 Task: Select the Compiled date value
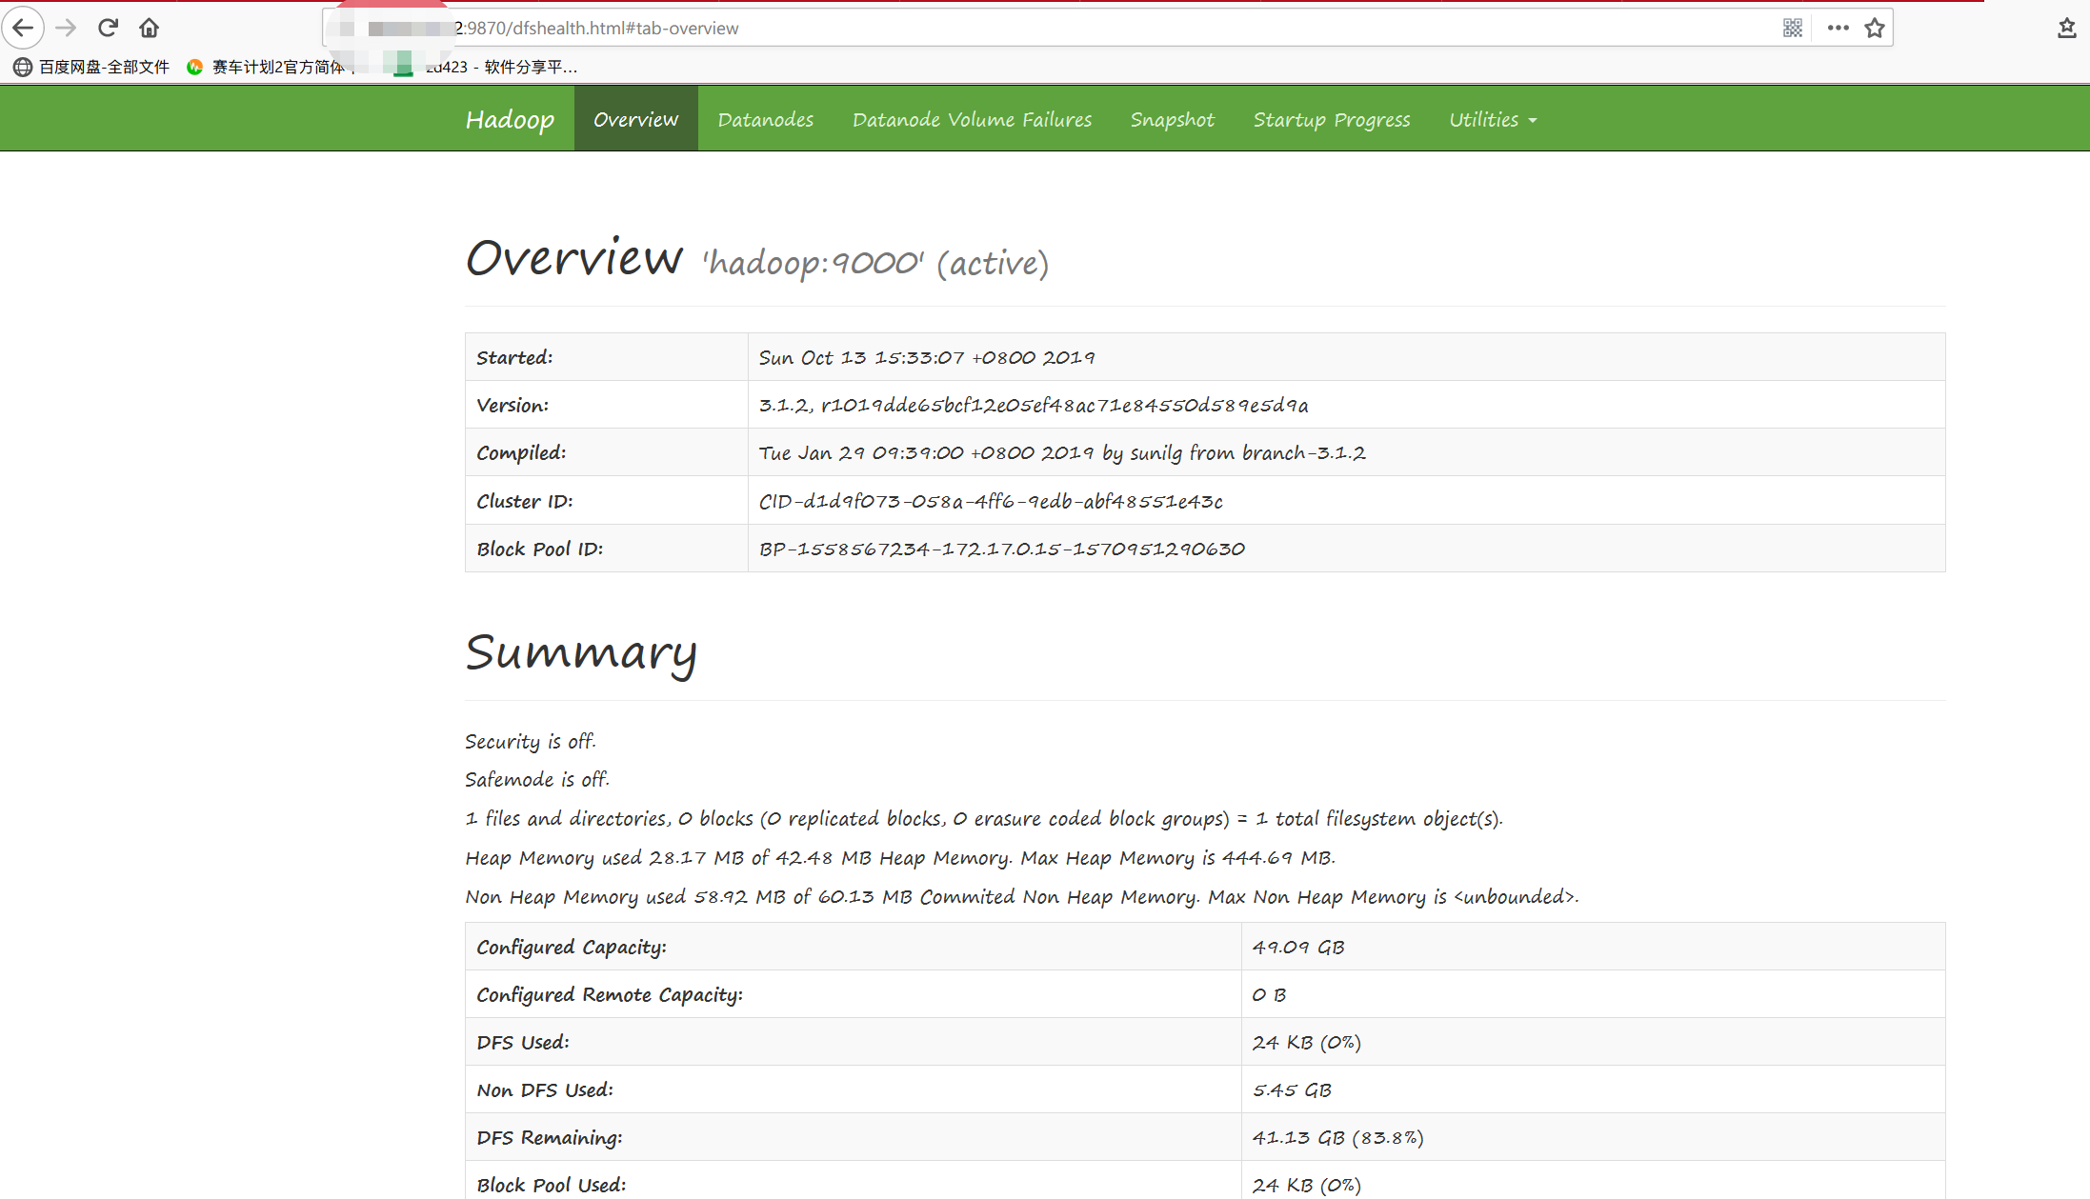tap(1061, 452)
